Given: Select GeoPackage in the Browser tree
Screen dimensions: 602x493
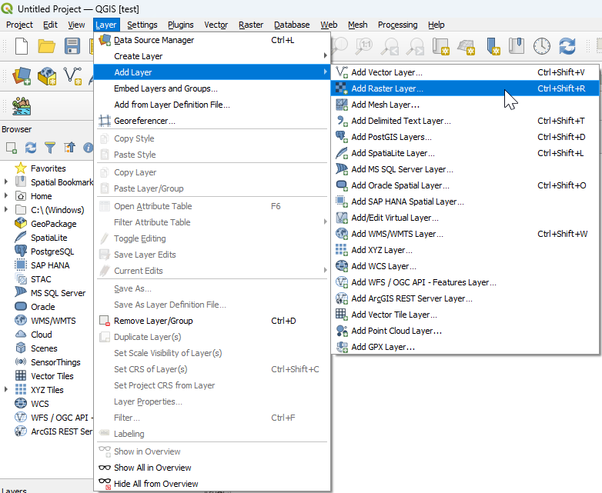Looking at the screenshot, I should point(53,224).
